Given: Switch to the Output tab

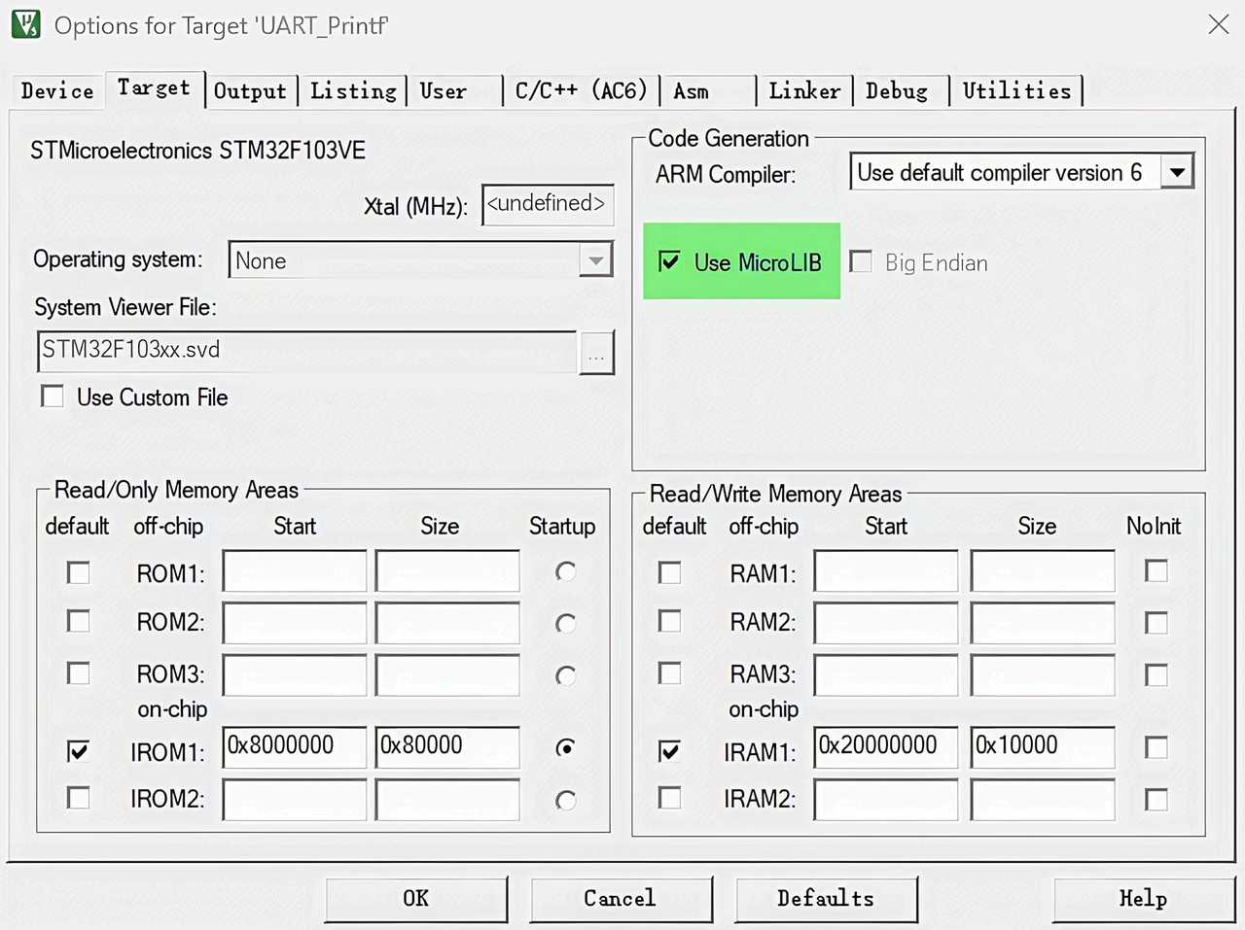Looking at the screenshot, I should (x=250, y=91).
